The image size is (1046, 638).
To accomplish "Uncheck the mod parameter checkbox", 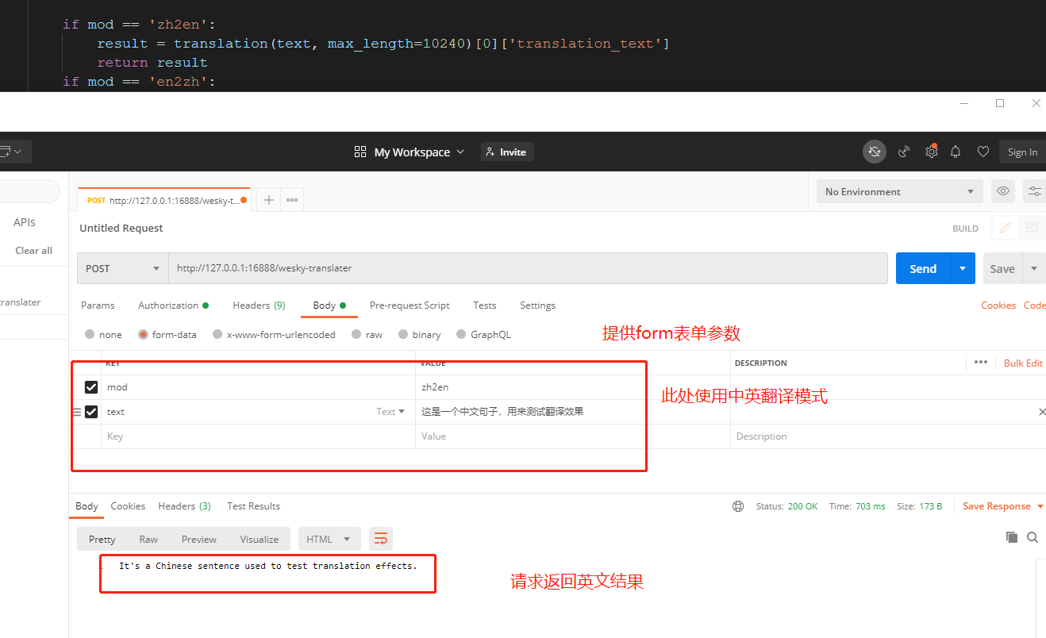I will click(x=91, y=387).
